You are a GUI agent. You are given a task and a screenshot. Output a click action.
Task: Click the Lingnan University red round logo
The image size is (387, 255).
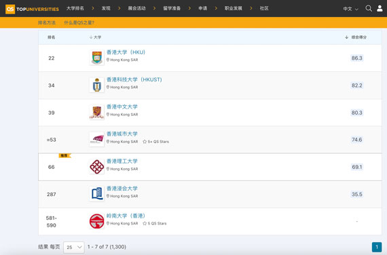[x=96, y=221]
